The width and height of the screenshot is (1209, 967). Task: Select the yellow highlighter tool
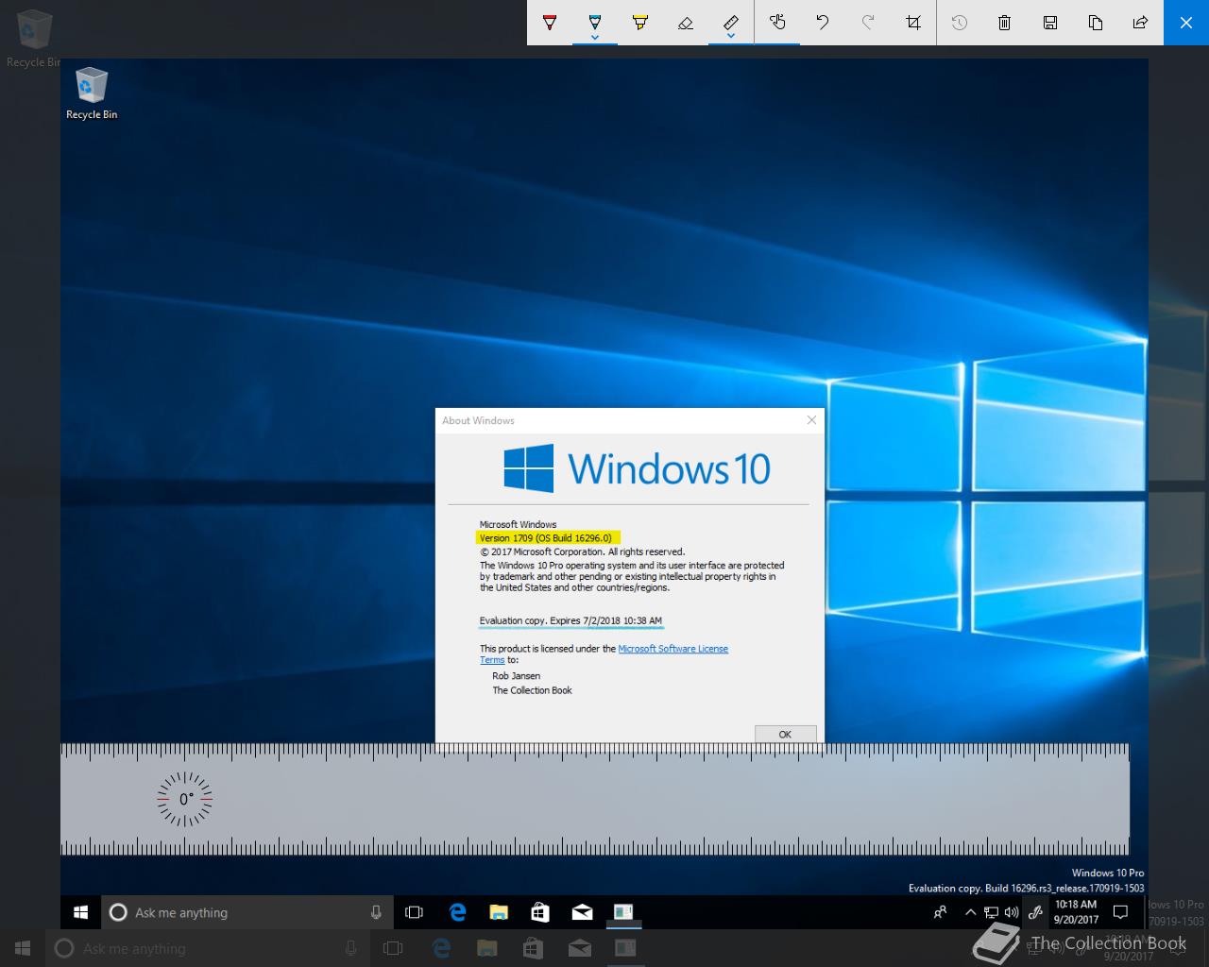(640, 22)
